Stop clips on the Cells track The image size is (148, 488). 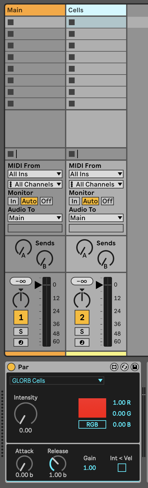pos(72,154)
